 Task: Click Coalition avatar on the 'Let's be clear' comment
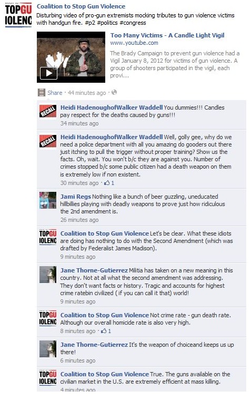48,237
